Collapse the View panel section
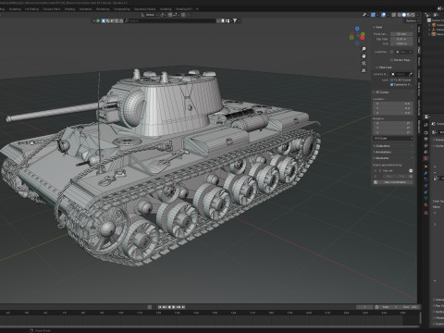Image resolution: width=444 pixels, height=333 pixels. click(378, 27)
